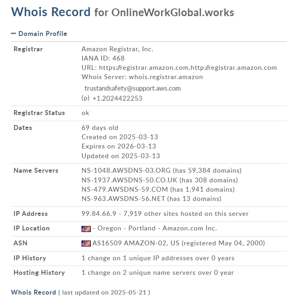Image resolution: width=287 pixels, height=297 pixels.
Task: Select the domain name OnlineWorkGlobal.works in the title
Action: point(173,13)
